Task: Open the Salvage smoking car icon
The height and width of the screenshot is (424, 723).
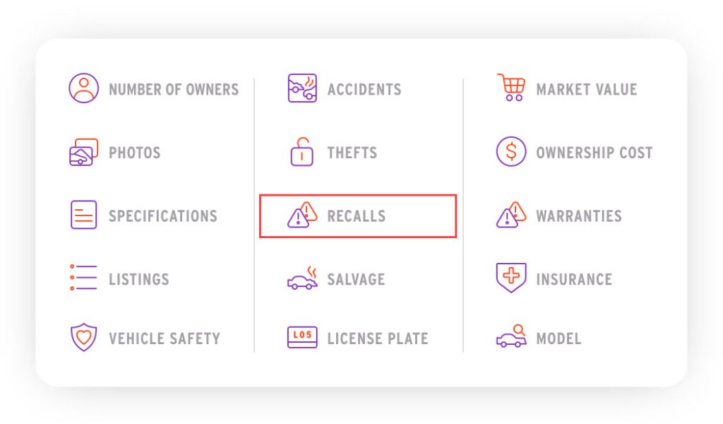Action: pyautogui.click(x=302, y=278)
